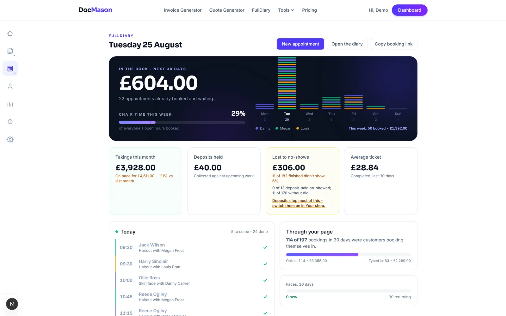Image resolution: width=506 pixels, height=316 pixels.
Task: Create a New appointment
Action: 300,44
